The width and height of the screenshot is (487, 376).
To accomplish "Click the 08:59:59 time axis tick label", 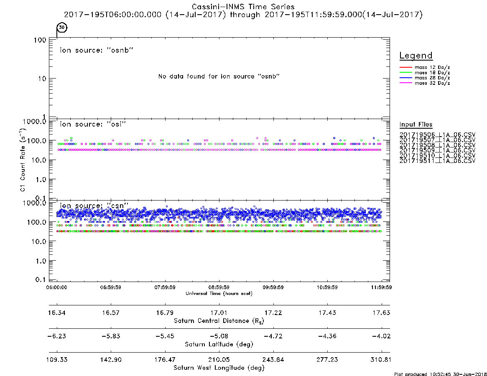I will click(219, 287).
